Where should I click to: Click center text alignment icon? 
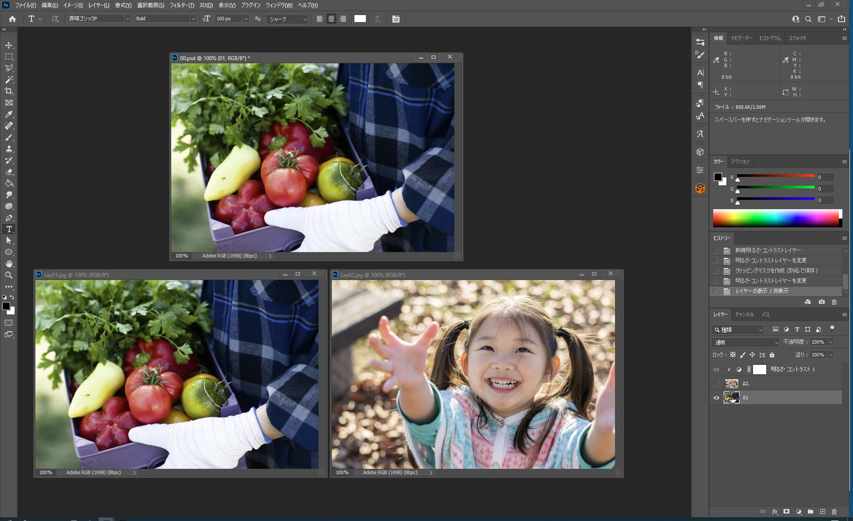(x=331, y=19)
